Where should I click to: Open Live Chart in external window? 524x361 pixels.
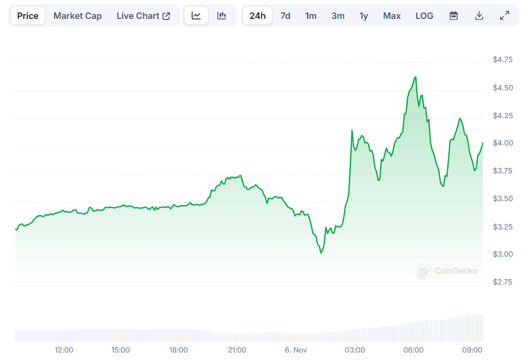143,16
